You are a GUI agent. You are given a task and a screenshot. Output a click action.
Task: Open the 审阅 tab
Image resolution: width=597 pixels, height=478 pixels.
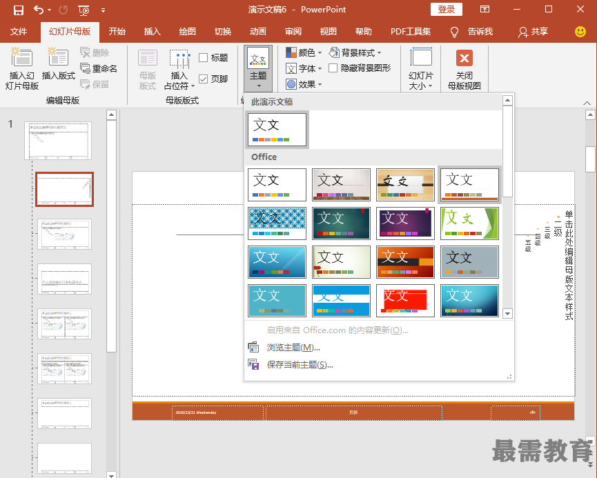tap(293, 32)
